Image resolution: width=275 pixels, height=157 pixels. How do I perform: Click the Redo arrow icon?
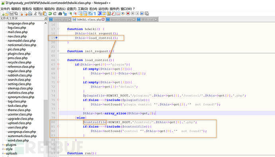coord(55,14)
